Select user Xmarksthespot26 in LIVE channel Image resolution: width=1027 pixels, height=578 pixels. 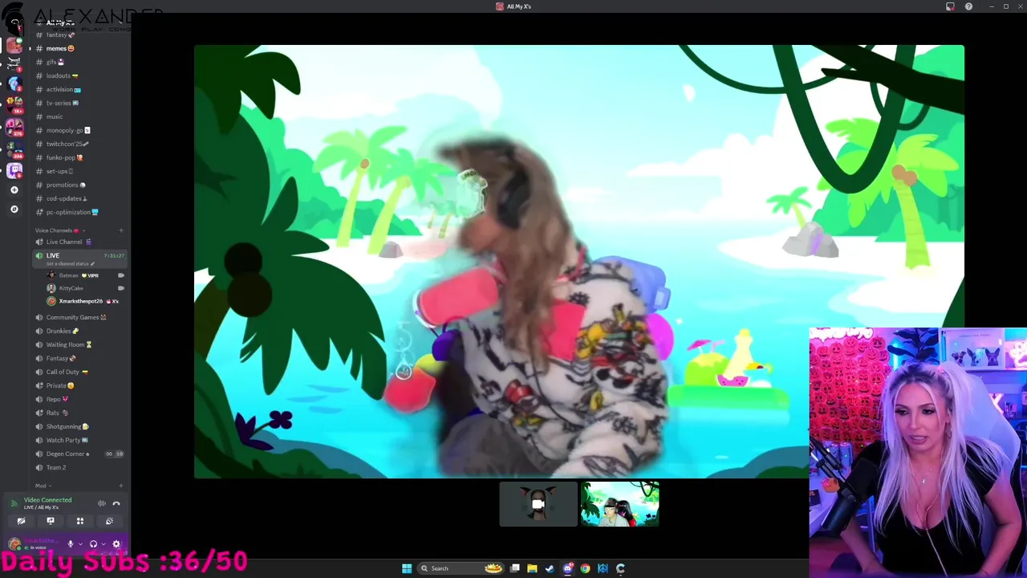(x=85, y=301)
